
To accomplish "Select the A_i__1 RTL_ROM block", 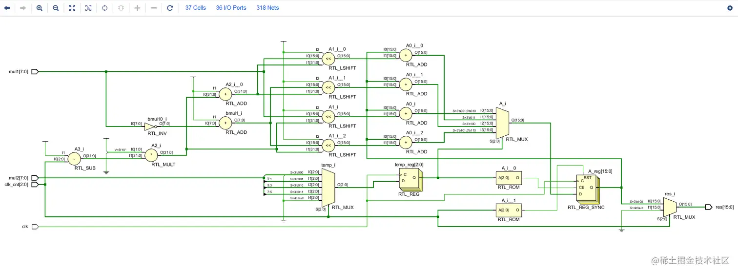I will click(509, 211).
